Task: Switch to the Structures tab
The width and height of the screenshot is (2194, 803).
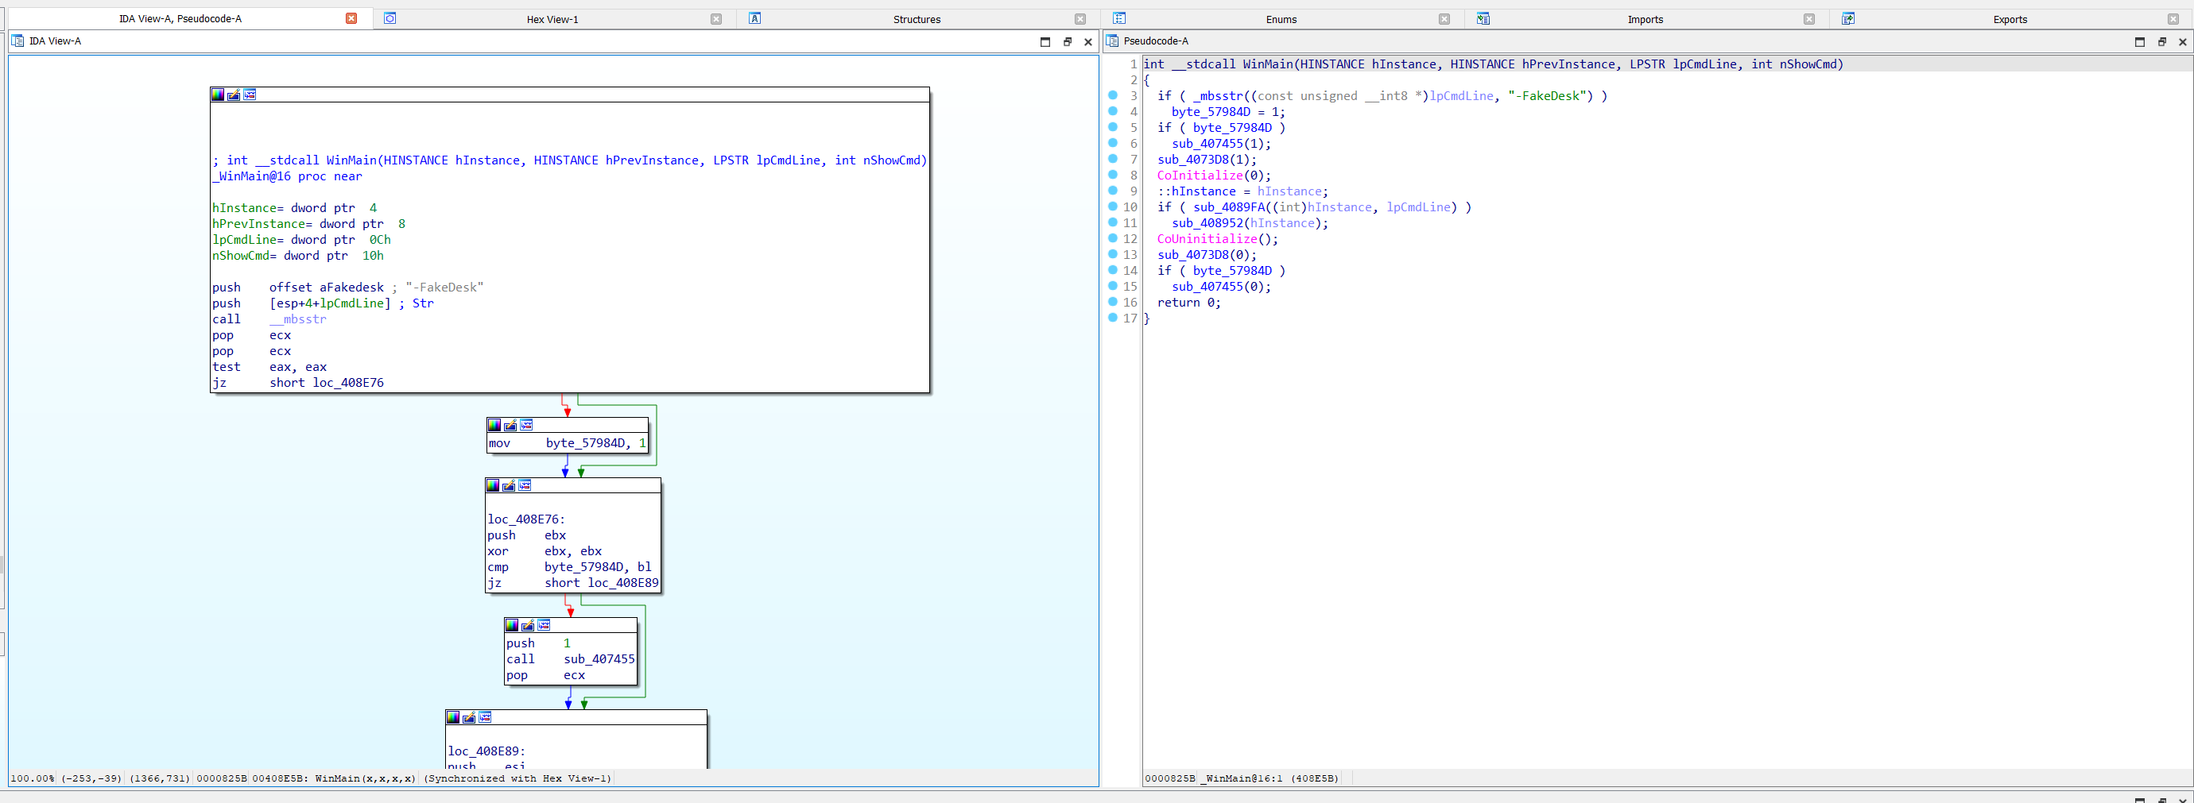Action: point(917,20)
